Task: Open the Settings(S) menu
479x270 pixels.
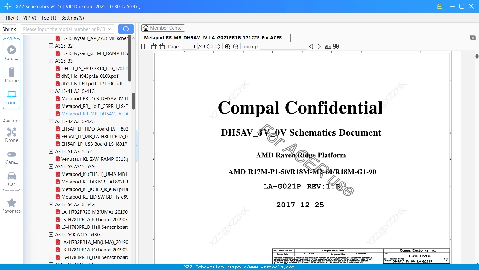Action: (x=73, y=18)
